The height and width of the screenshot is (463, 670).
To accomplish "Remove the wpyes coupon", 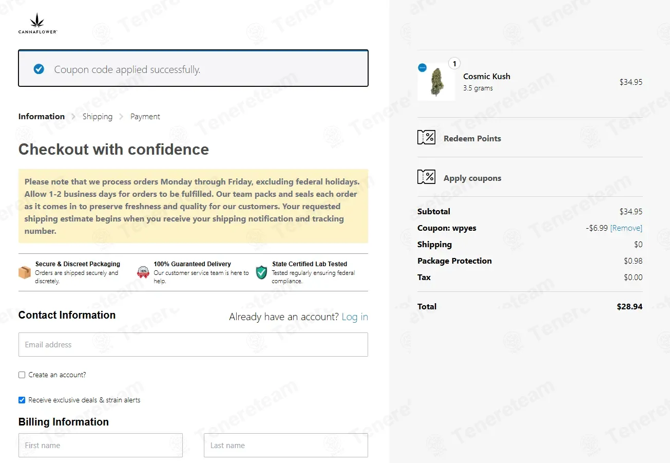I will coord(626,228).
